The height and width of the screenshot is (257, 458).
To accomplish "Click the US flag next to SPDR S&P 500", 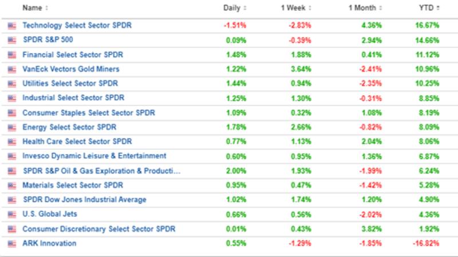I will (12, 40).
